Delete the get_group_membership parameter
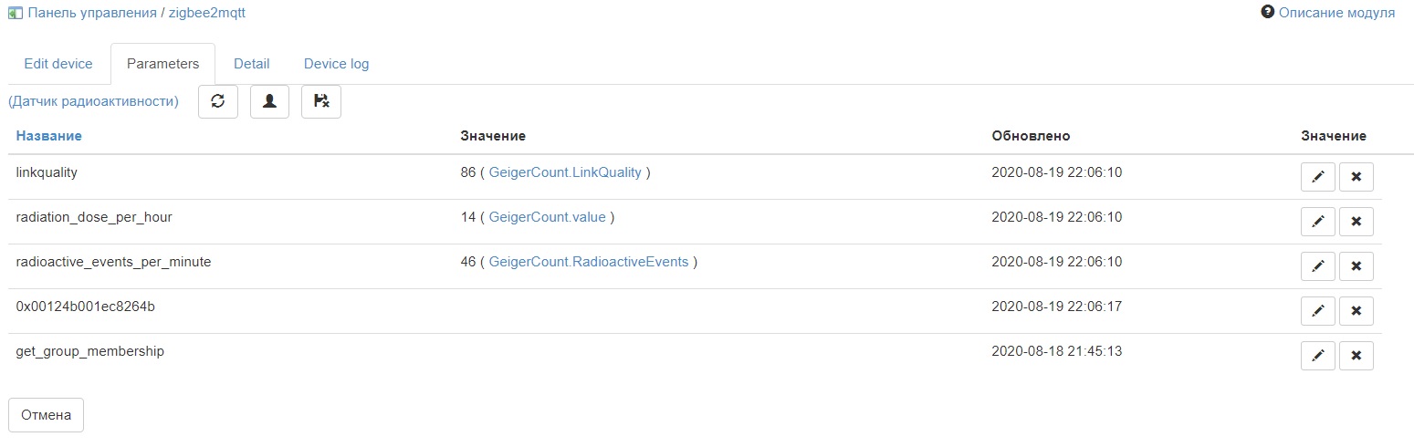This screenshot has width=1414, height=447. (1356, 355)
